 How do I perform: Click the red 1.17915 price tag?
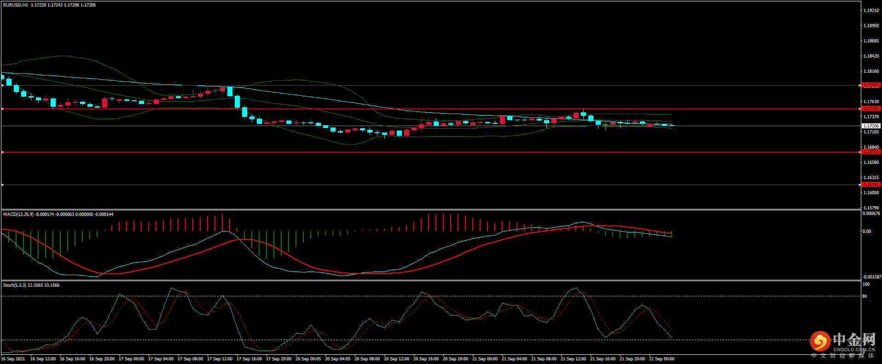coord(870,85)
